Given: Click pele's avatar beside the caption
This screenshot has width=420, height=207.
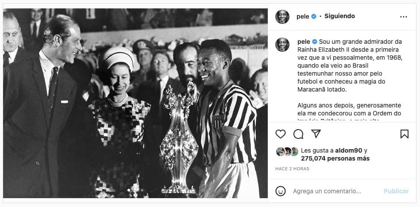Looking at the screenshot, I should click(282, 45).
